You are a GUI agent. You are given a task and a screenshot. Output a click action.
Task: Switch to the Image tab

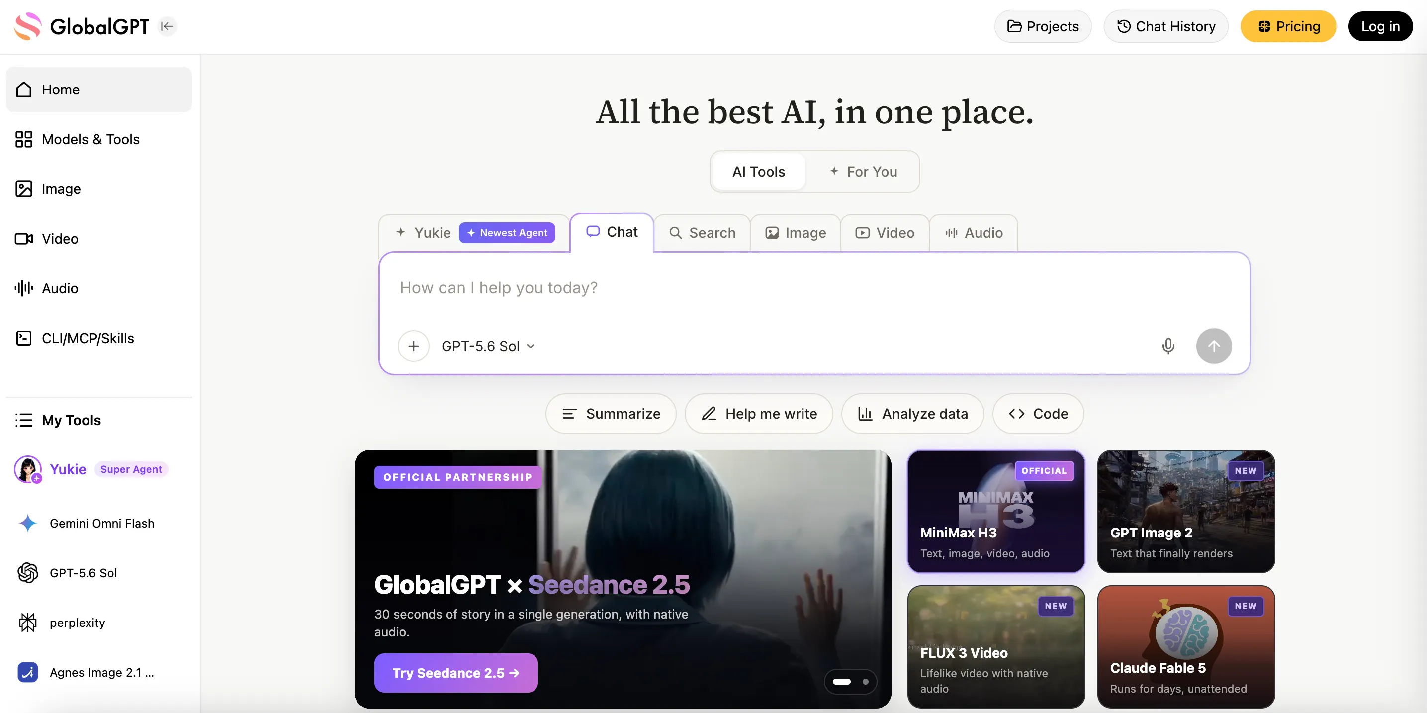click(x=796, y=233)
